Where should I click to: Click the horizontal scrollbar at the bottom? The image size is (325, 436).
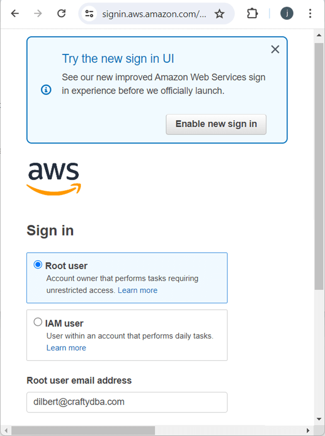coord(83,431)
